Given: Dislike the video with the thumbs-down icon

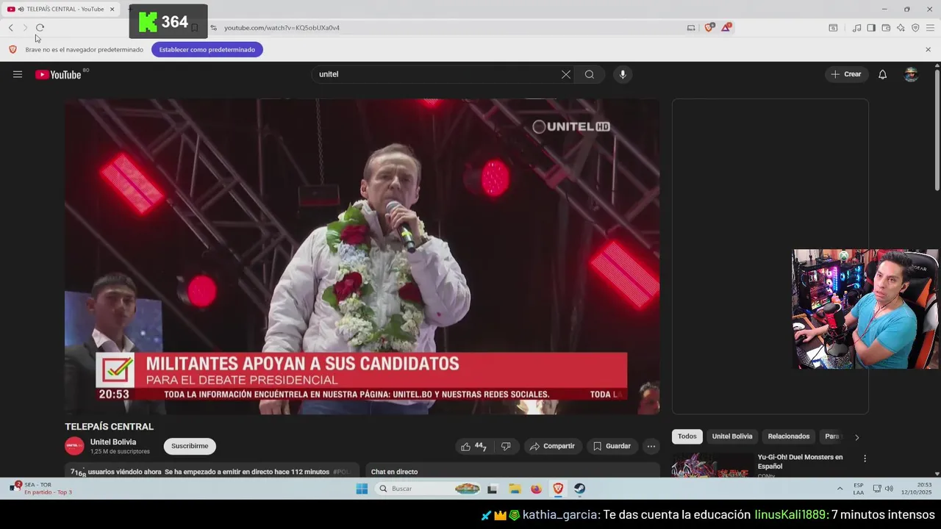Looking at the screenshot, I should [x=506, y=446].
